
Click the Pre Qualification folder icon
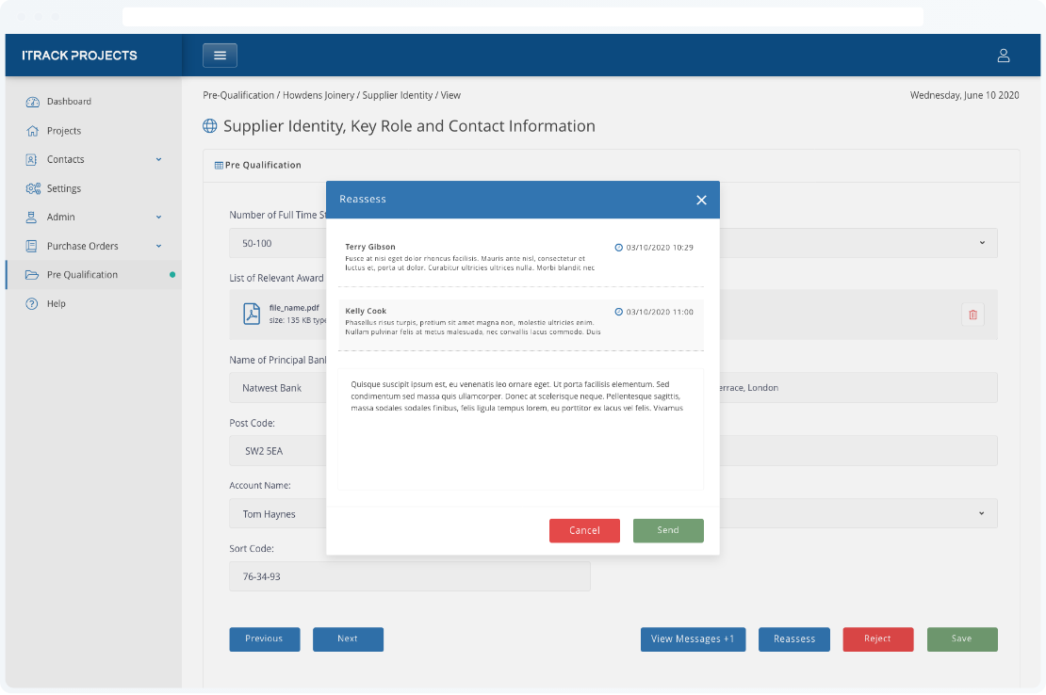click(32, 275)
